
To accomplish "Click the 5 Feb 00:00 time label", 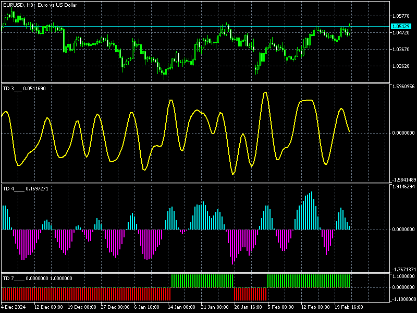I will pos(280,307).
